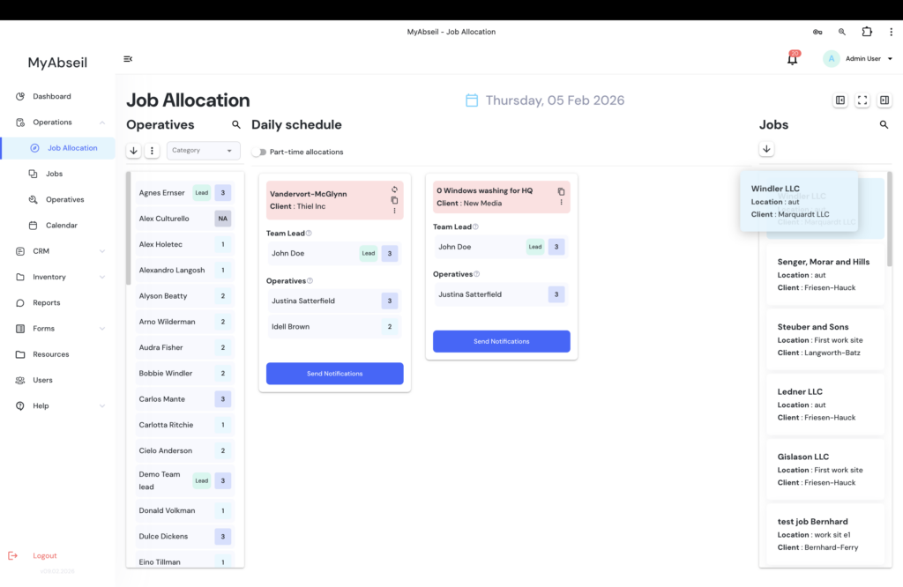Open the three-dot menu beside Operatives sort
903x587 pixels.
[152, 151]
